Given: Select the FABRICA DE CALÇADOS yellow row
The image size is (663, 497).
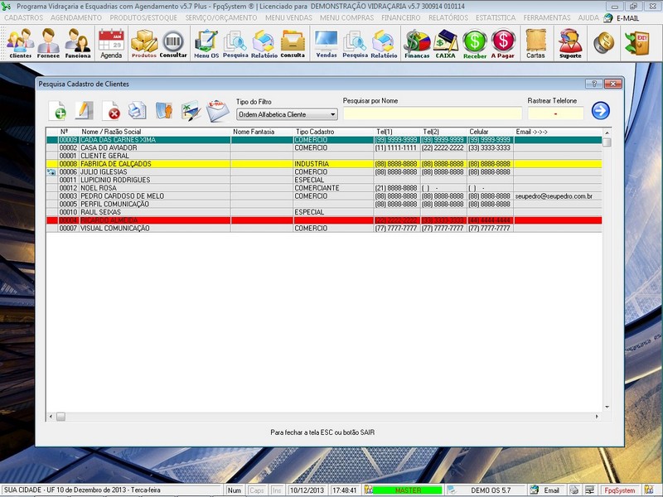Looking at the screenshot, I should (166, 164).
